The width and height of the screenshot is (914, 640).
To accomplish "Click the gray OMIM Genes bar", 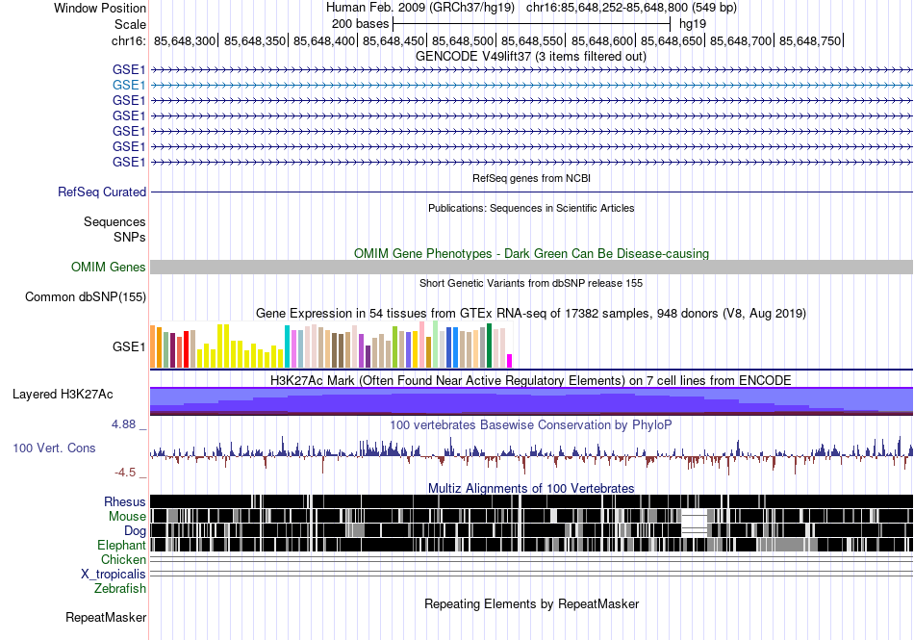I will tap(531, 267).
